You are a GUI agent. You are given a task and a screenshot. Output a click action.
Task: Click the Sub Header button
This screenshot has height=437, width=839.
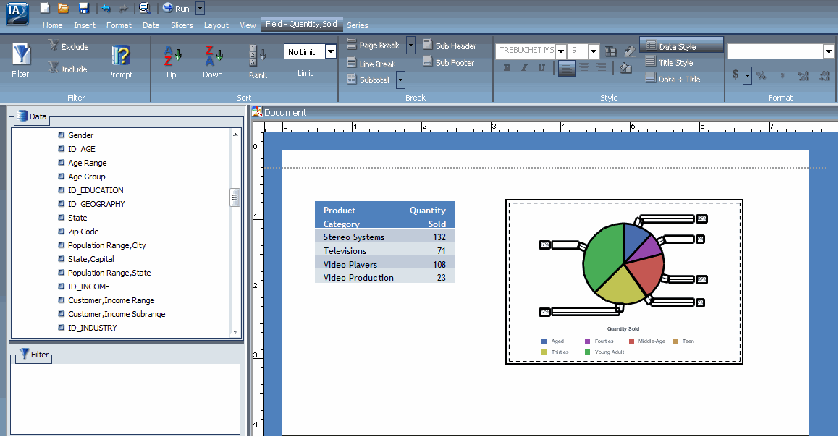tap(450, 46)
